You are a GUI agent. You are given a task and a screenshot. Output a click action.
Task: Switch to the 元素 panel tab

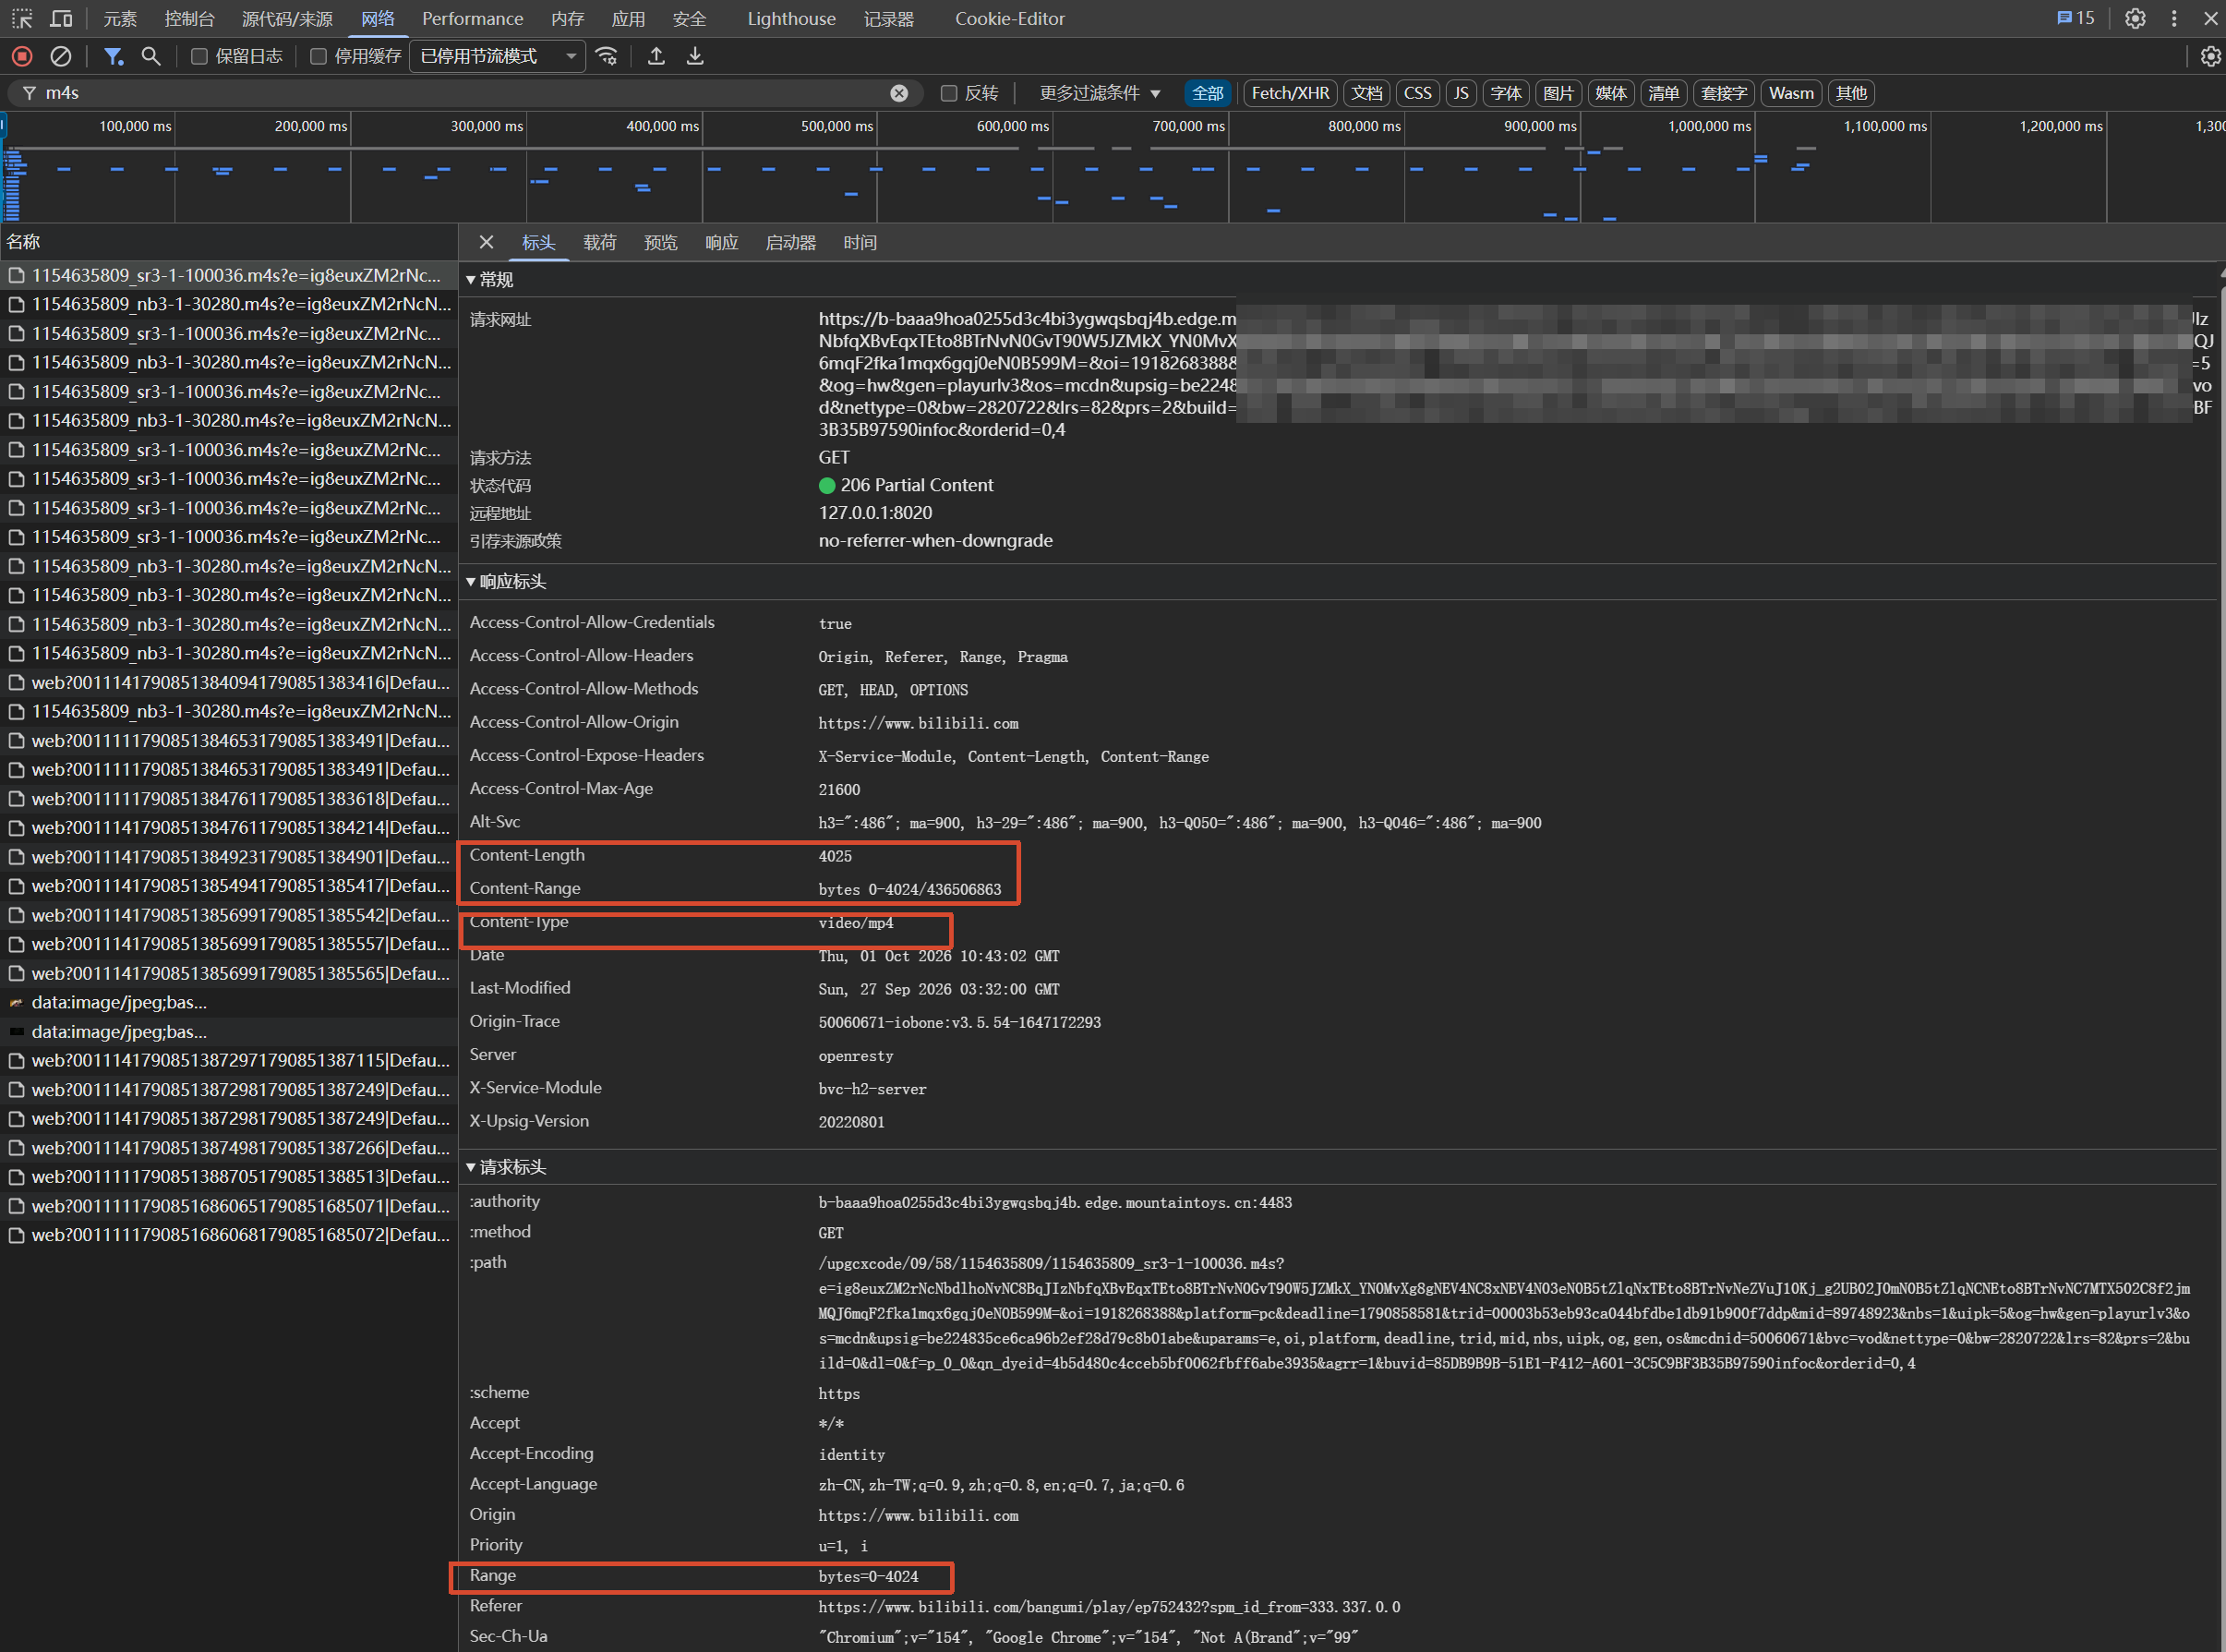tap(120, 18)
